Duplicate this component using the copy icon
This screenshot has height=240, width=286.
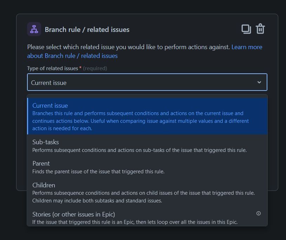pyautogui.click(x=246, y=29)
